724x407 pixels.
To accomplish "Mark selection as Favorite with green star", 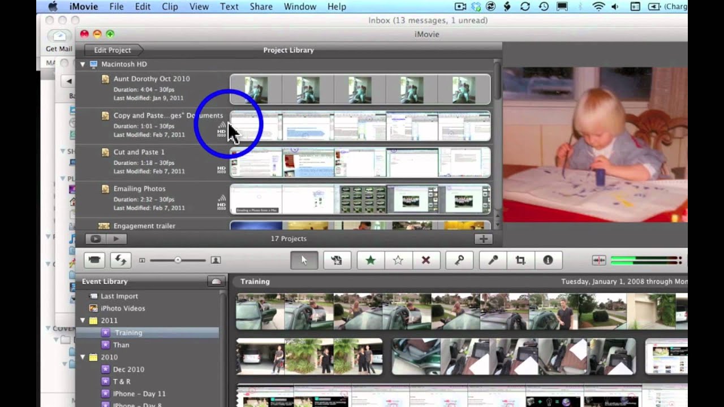I will pos(370,260).
